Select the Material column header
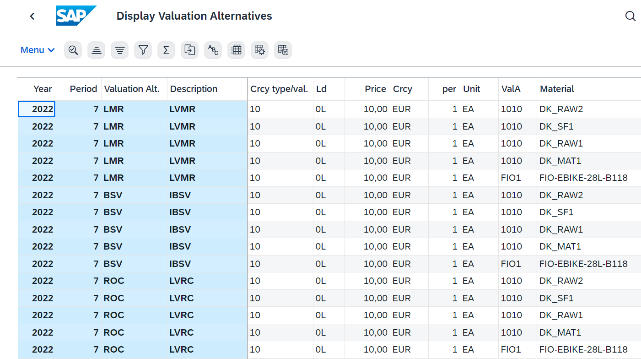The width and height of the screenshot is (641, 359). [557, 89]
